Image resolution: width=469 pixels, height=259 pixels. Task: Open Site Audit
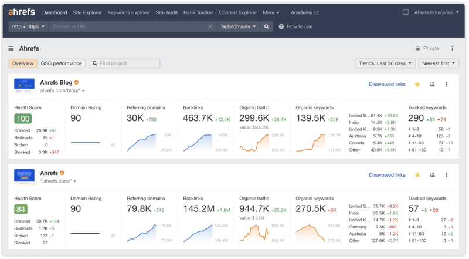pyautogui.click(x=166, y=12)
